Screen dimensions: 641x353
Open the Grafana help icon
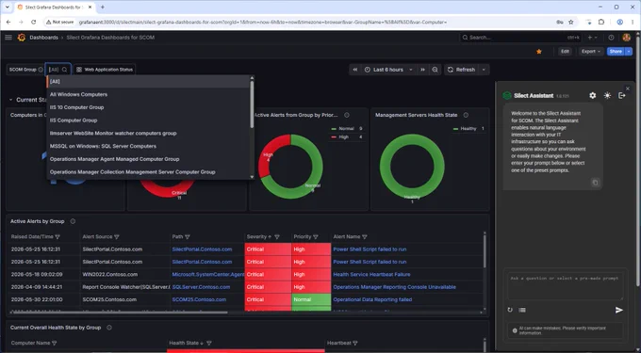click(611, 38)
